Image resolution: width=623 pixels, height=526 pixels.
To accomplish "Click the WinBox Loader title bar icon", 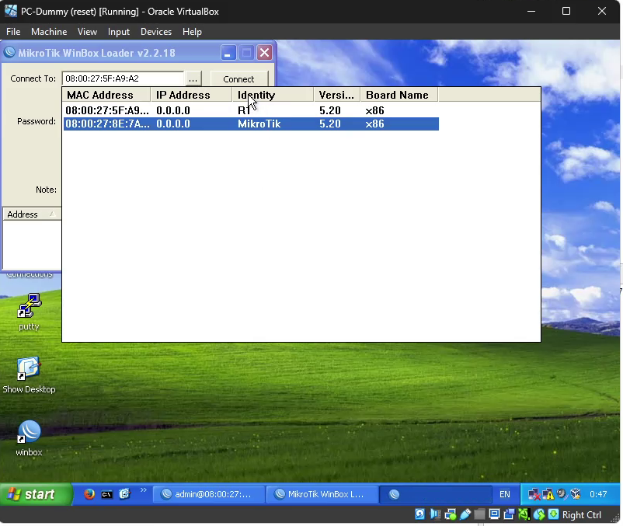I will click(x=9, y=52).
